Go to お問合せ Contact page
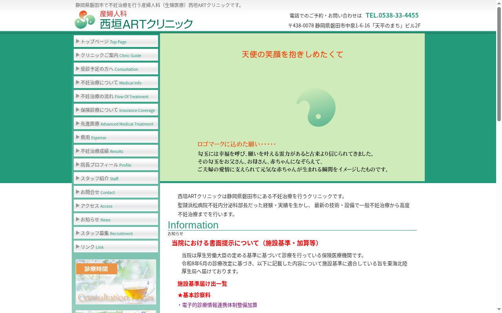502x313 pixels. point(116,192)
